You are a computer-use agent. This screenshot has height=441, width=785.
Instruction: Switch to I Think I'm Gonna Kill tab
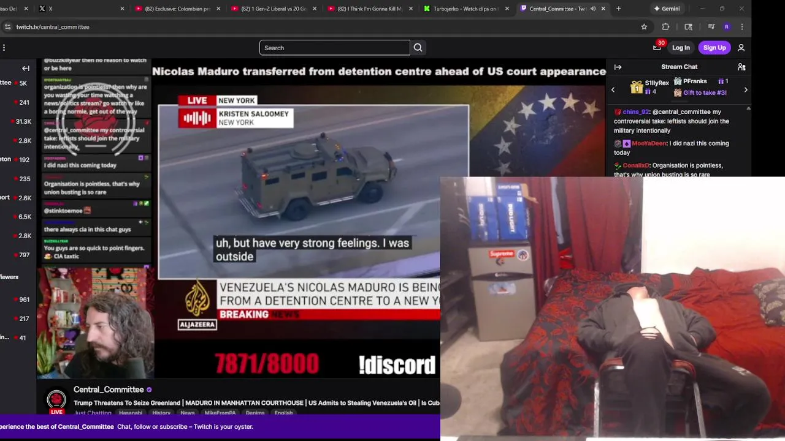[x=370, y=9]
